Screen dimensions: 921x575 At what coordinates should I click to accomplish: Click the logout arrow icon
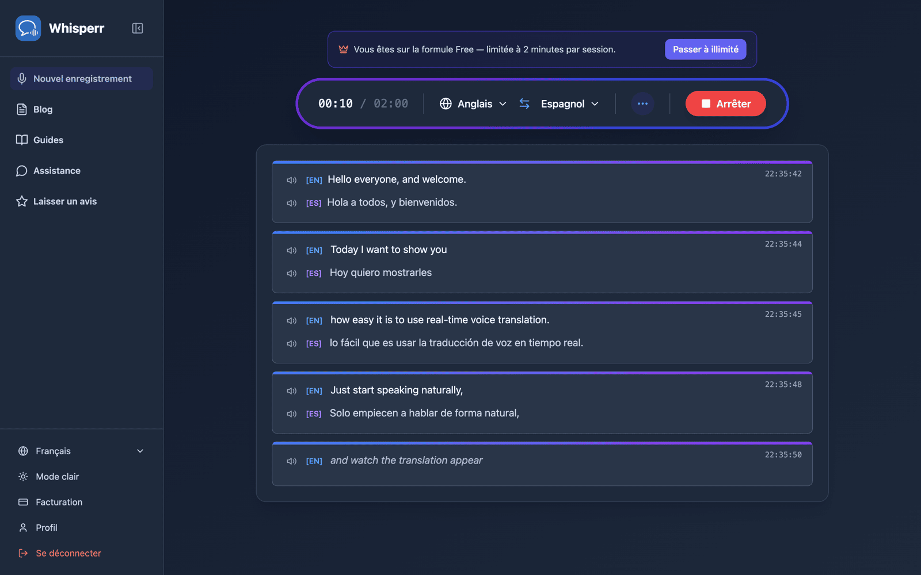click(x=23, y=553)
